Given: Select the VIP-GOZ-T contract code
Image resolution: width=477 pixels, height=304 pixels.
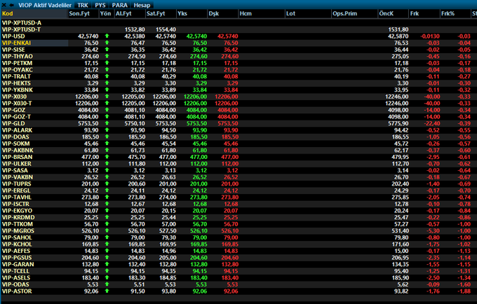Looking at the screenshot, I should (x=16, y=116).
